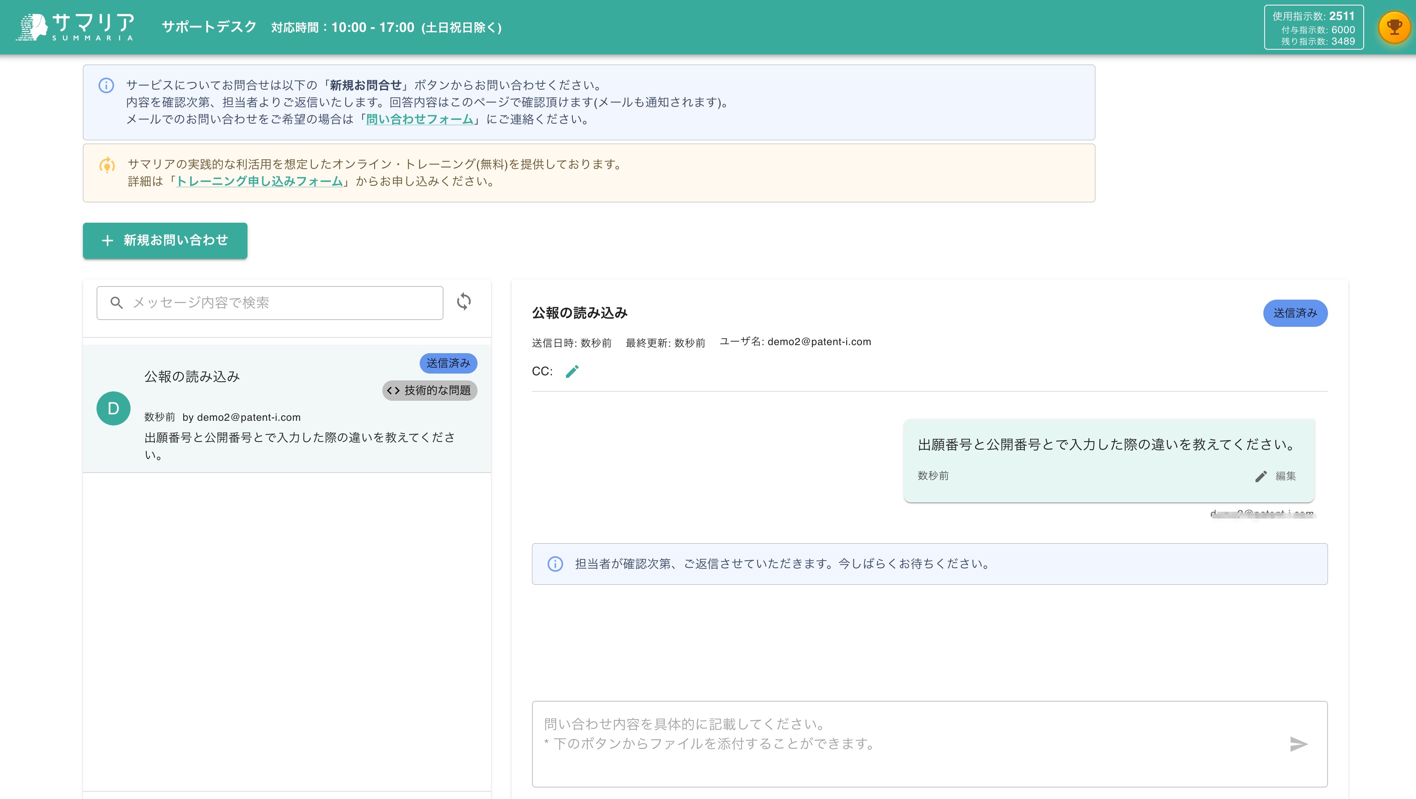The height and width of the screenshot is (799, 1416).
Task: Click the training icon in the orange banner
Action: click(x=107, y=164)
